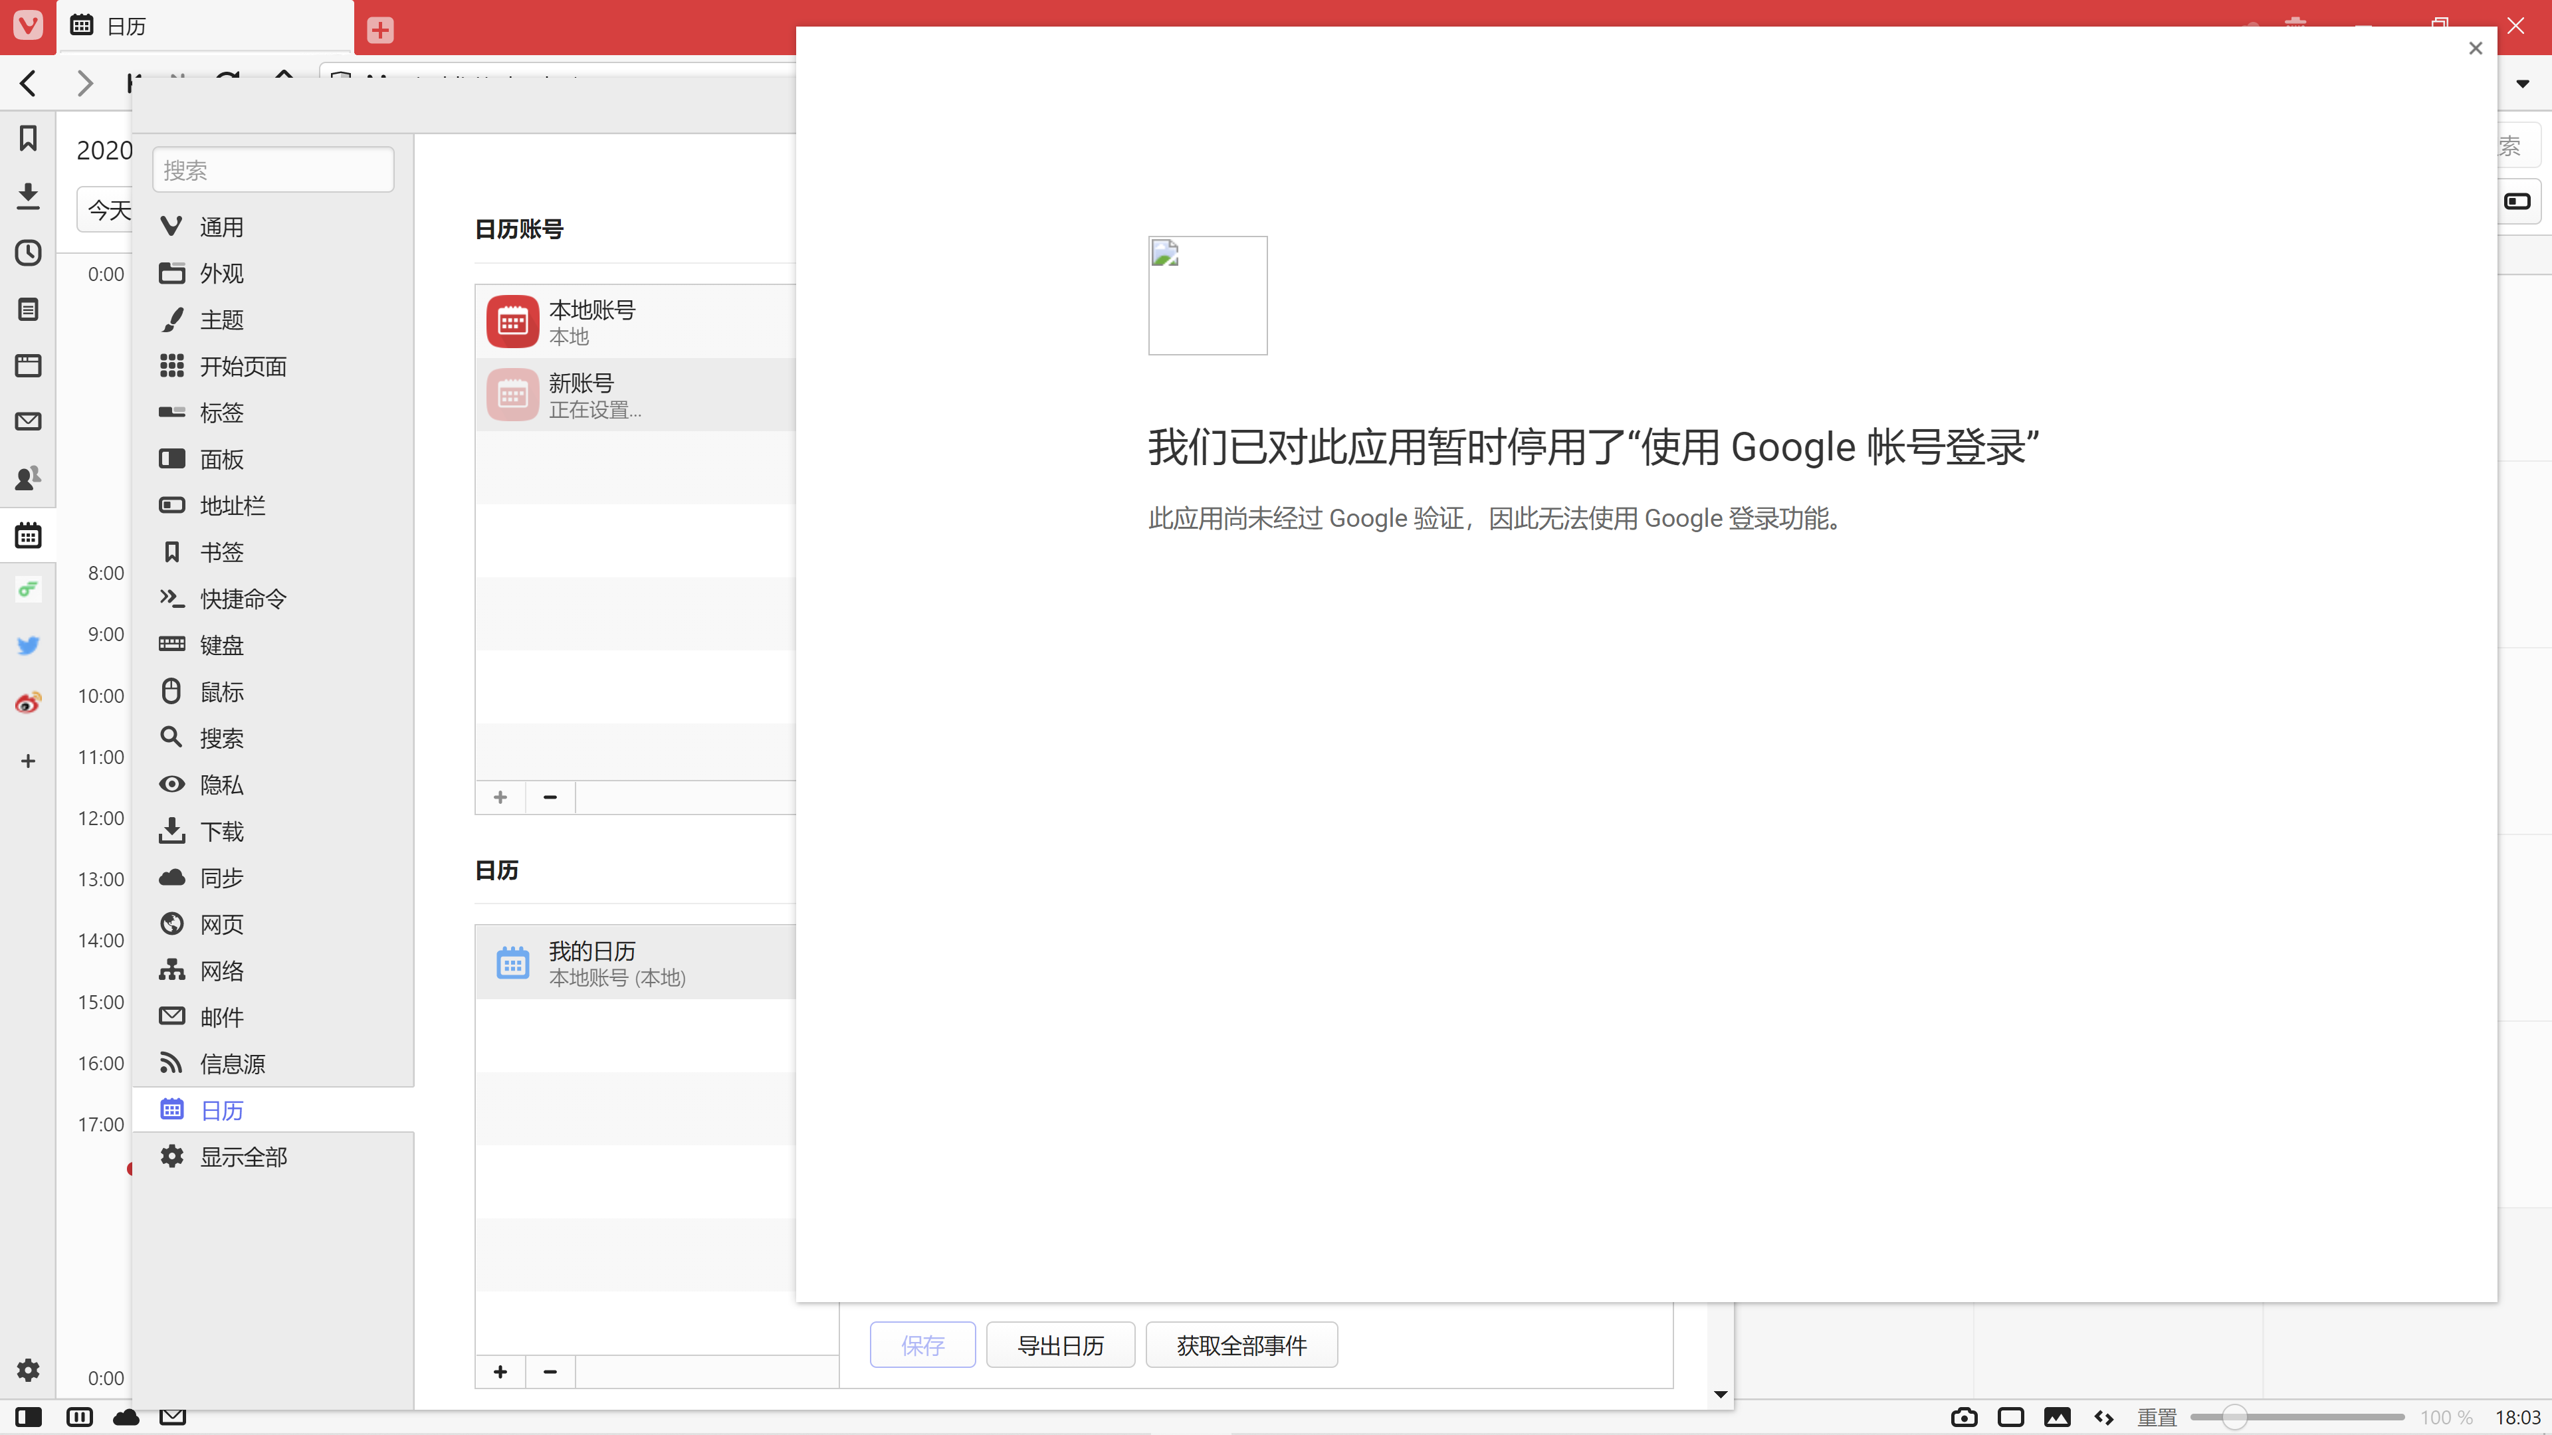Viewport: 2552px width, 1435px height.
Task: Toggle the side panel in status bar
Action: pos(29,1417)
